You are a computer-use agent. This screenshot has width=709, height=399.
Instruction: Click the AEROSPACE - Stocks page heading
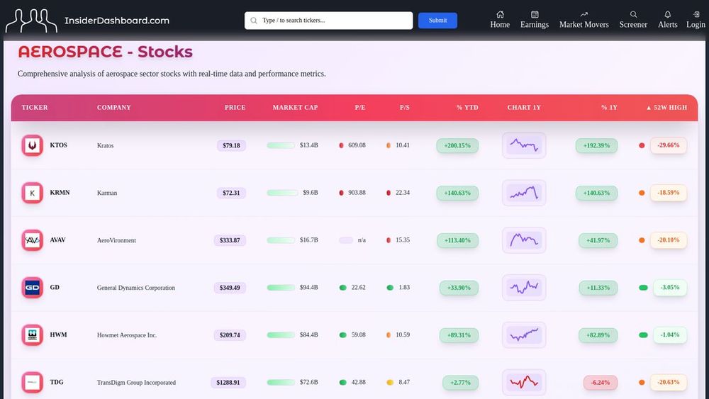coord(106,52)
